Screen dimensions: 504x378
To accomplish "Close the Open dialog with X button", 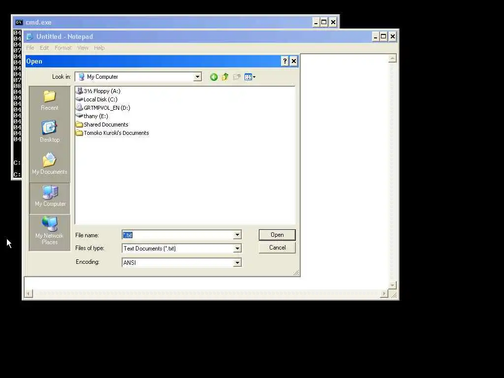I will pyautogui.click(x=293, y=61).
